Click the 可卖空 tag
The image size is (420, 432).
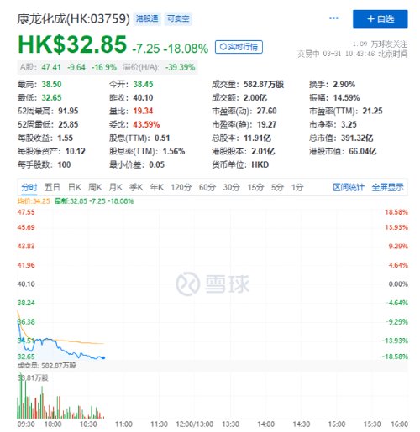pyautogui.click(x=178, y=18)
